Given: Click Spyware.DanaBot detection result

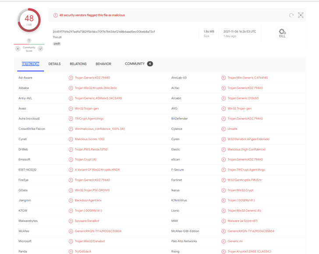Looking at the screenshot, I should [x=87, y=221].
